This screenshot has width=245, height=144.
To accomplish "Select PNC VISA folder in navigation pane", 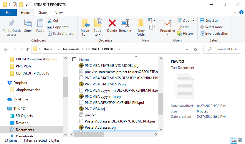I will coord(21,66).
